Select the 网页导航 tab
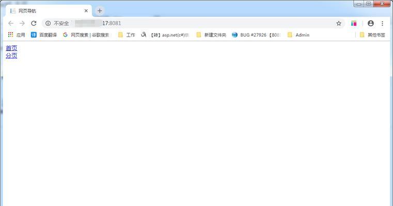The image size is (393, 206). 49,11
